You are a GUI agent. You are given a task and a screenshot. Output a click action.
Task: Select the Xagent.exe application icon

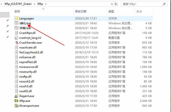(x=17, y=96)
